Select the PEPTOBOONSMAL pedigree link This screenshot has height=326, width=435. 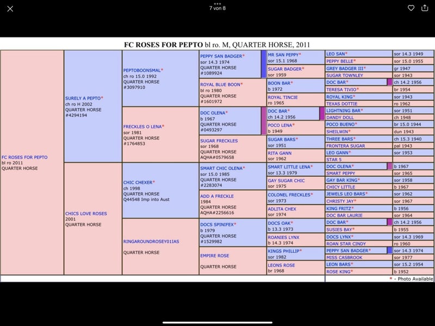click(x=142, y=71)
